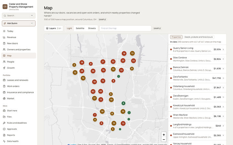Click the Rules and deadlines gavel icon
233x145 pixels.
4,123
